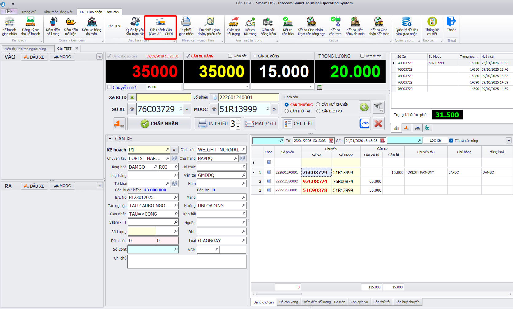Switch to the Đã cân xong tab

[x=288, y=302]
